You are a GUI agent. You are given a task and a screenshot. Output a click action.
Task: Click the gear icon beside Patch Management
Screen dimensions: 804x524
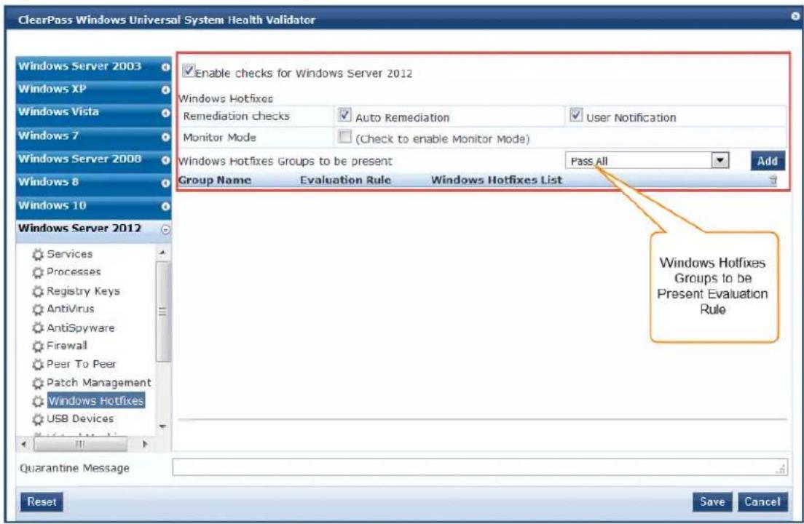point(37,383)
